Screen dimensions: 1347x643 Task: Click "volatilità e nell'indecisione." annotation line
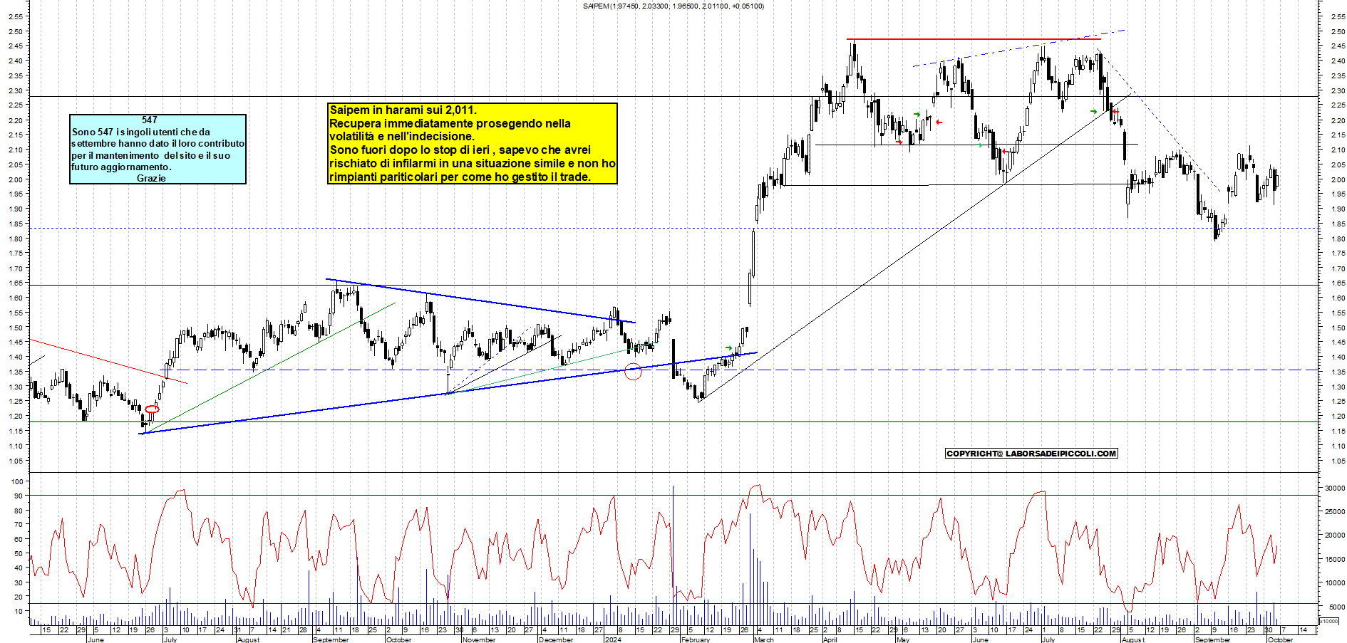click(401, 136)
